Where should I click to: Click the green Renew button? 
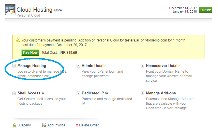pyautogui.click(x=205, y=10)
